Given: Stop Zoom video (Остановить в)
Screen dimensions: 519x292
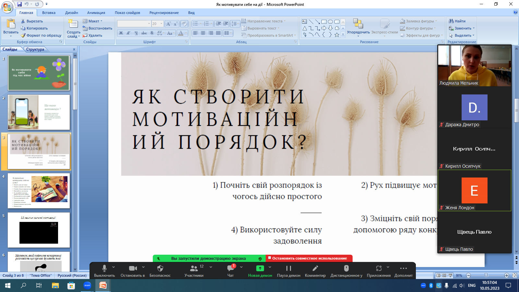Looking at the screenshot, I should pos(133,271).
